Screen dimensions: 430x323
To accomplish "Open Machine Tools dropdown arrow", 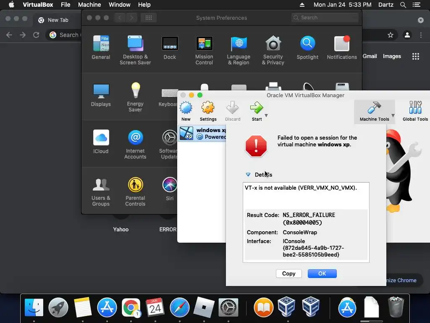I will (x=393, y=116).
